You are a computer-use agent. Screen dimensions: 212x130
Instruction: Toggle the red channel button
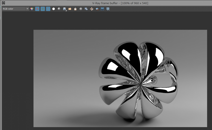(x=37, y=9)
